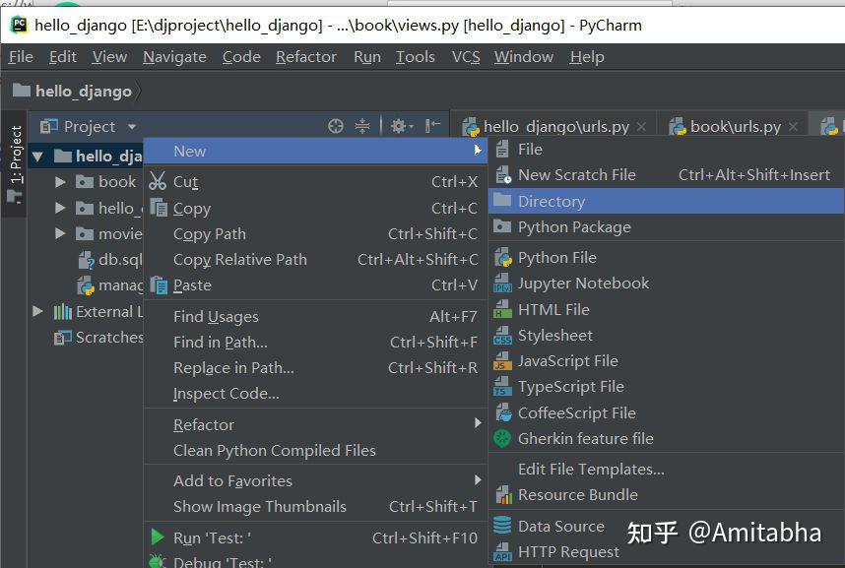Click the manage.py Python file icon in the tree
Viewport: 845px width, 568px height.
point(86,285)
